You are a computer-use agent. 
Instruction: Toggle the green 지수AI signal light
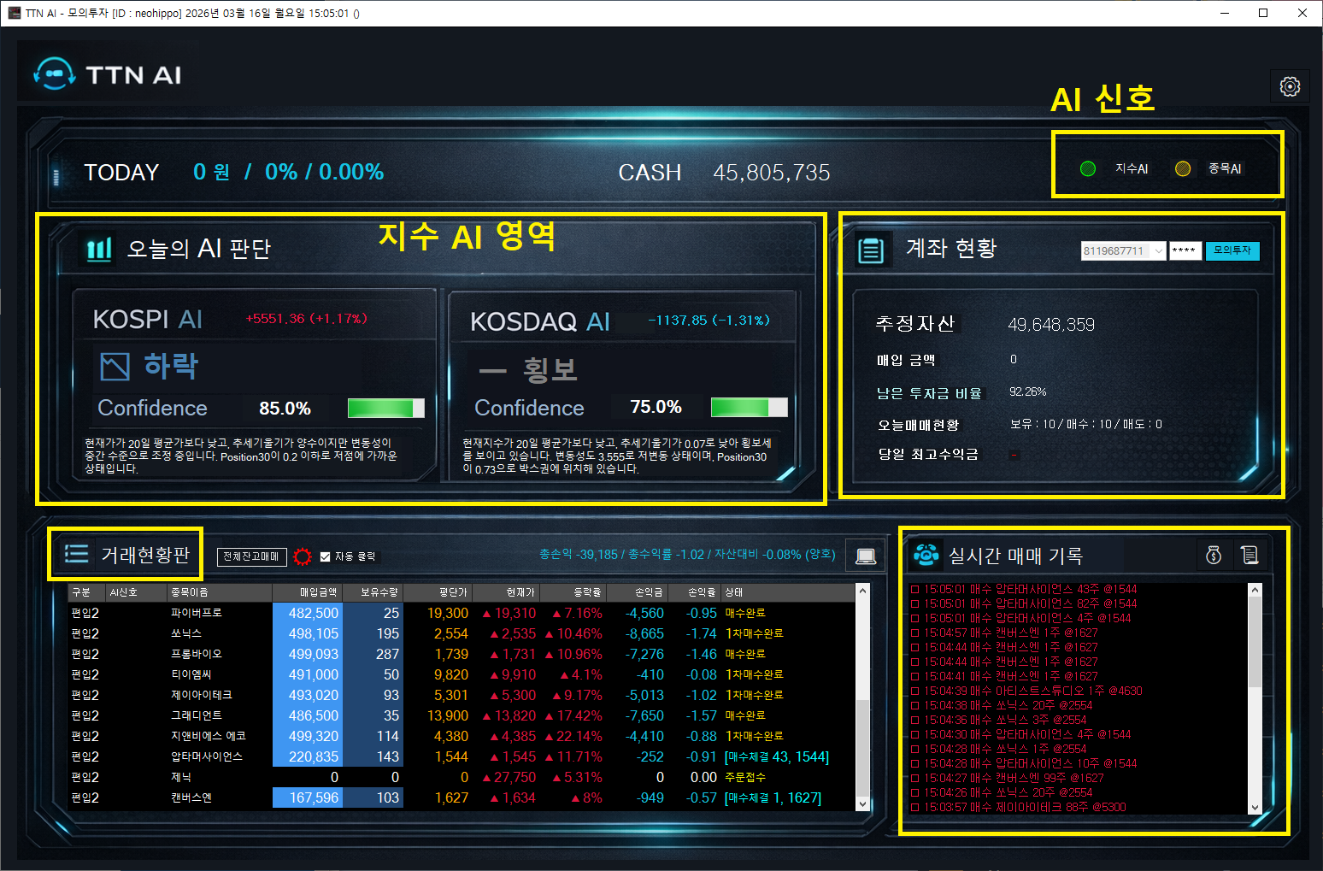coord(1088,168)
